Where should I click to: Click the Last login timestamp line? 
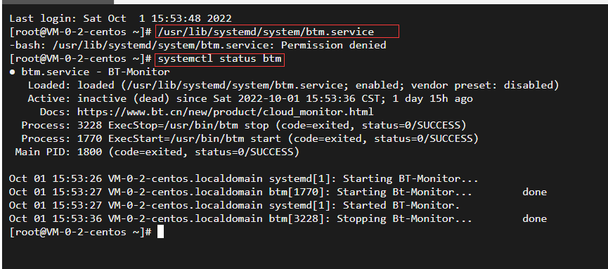pos(120,18)
